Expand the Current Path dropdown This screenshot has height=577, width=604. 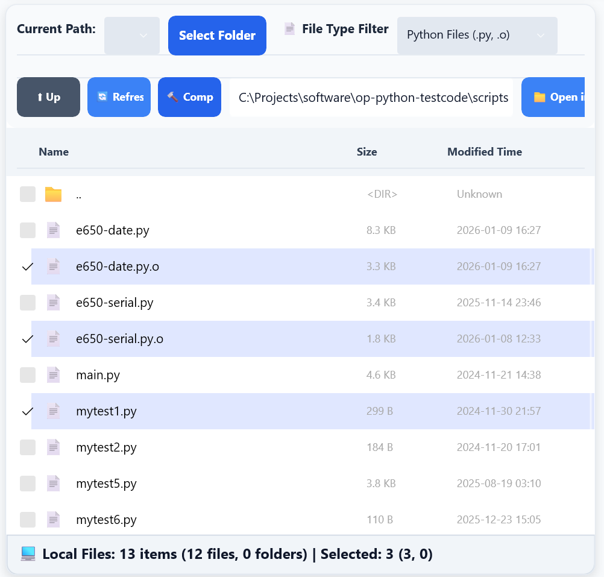point(131,36)
